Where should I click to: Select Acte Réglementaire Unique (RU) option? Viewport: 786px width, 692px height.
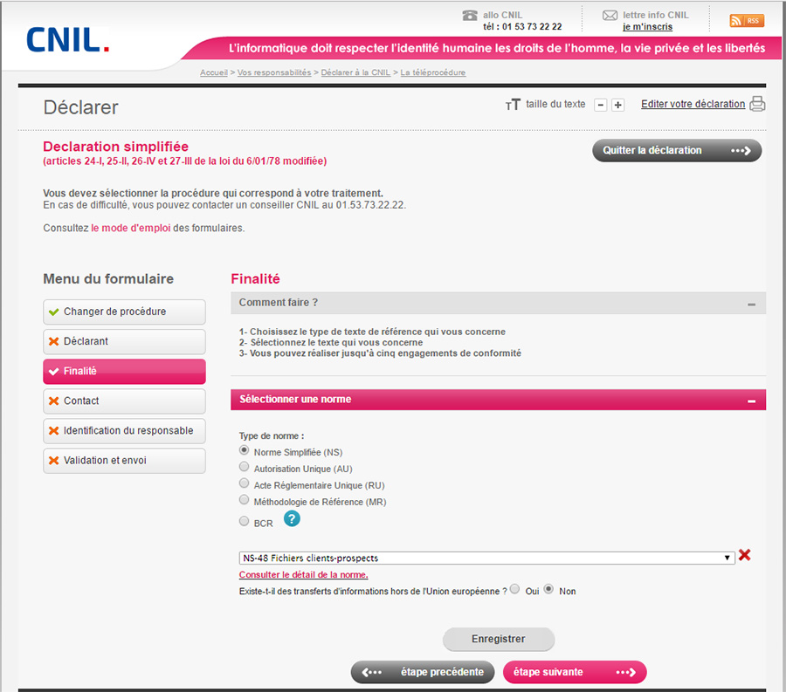pos(245,483)
